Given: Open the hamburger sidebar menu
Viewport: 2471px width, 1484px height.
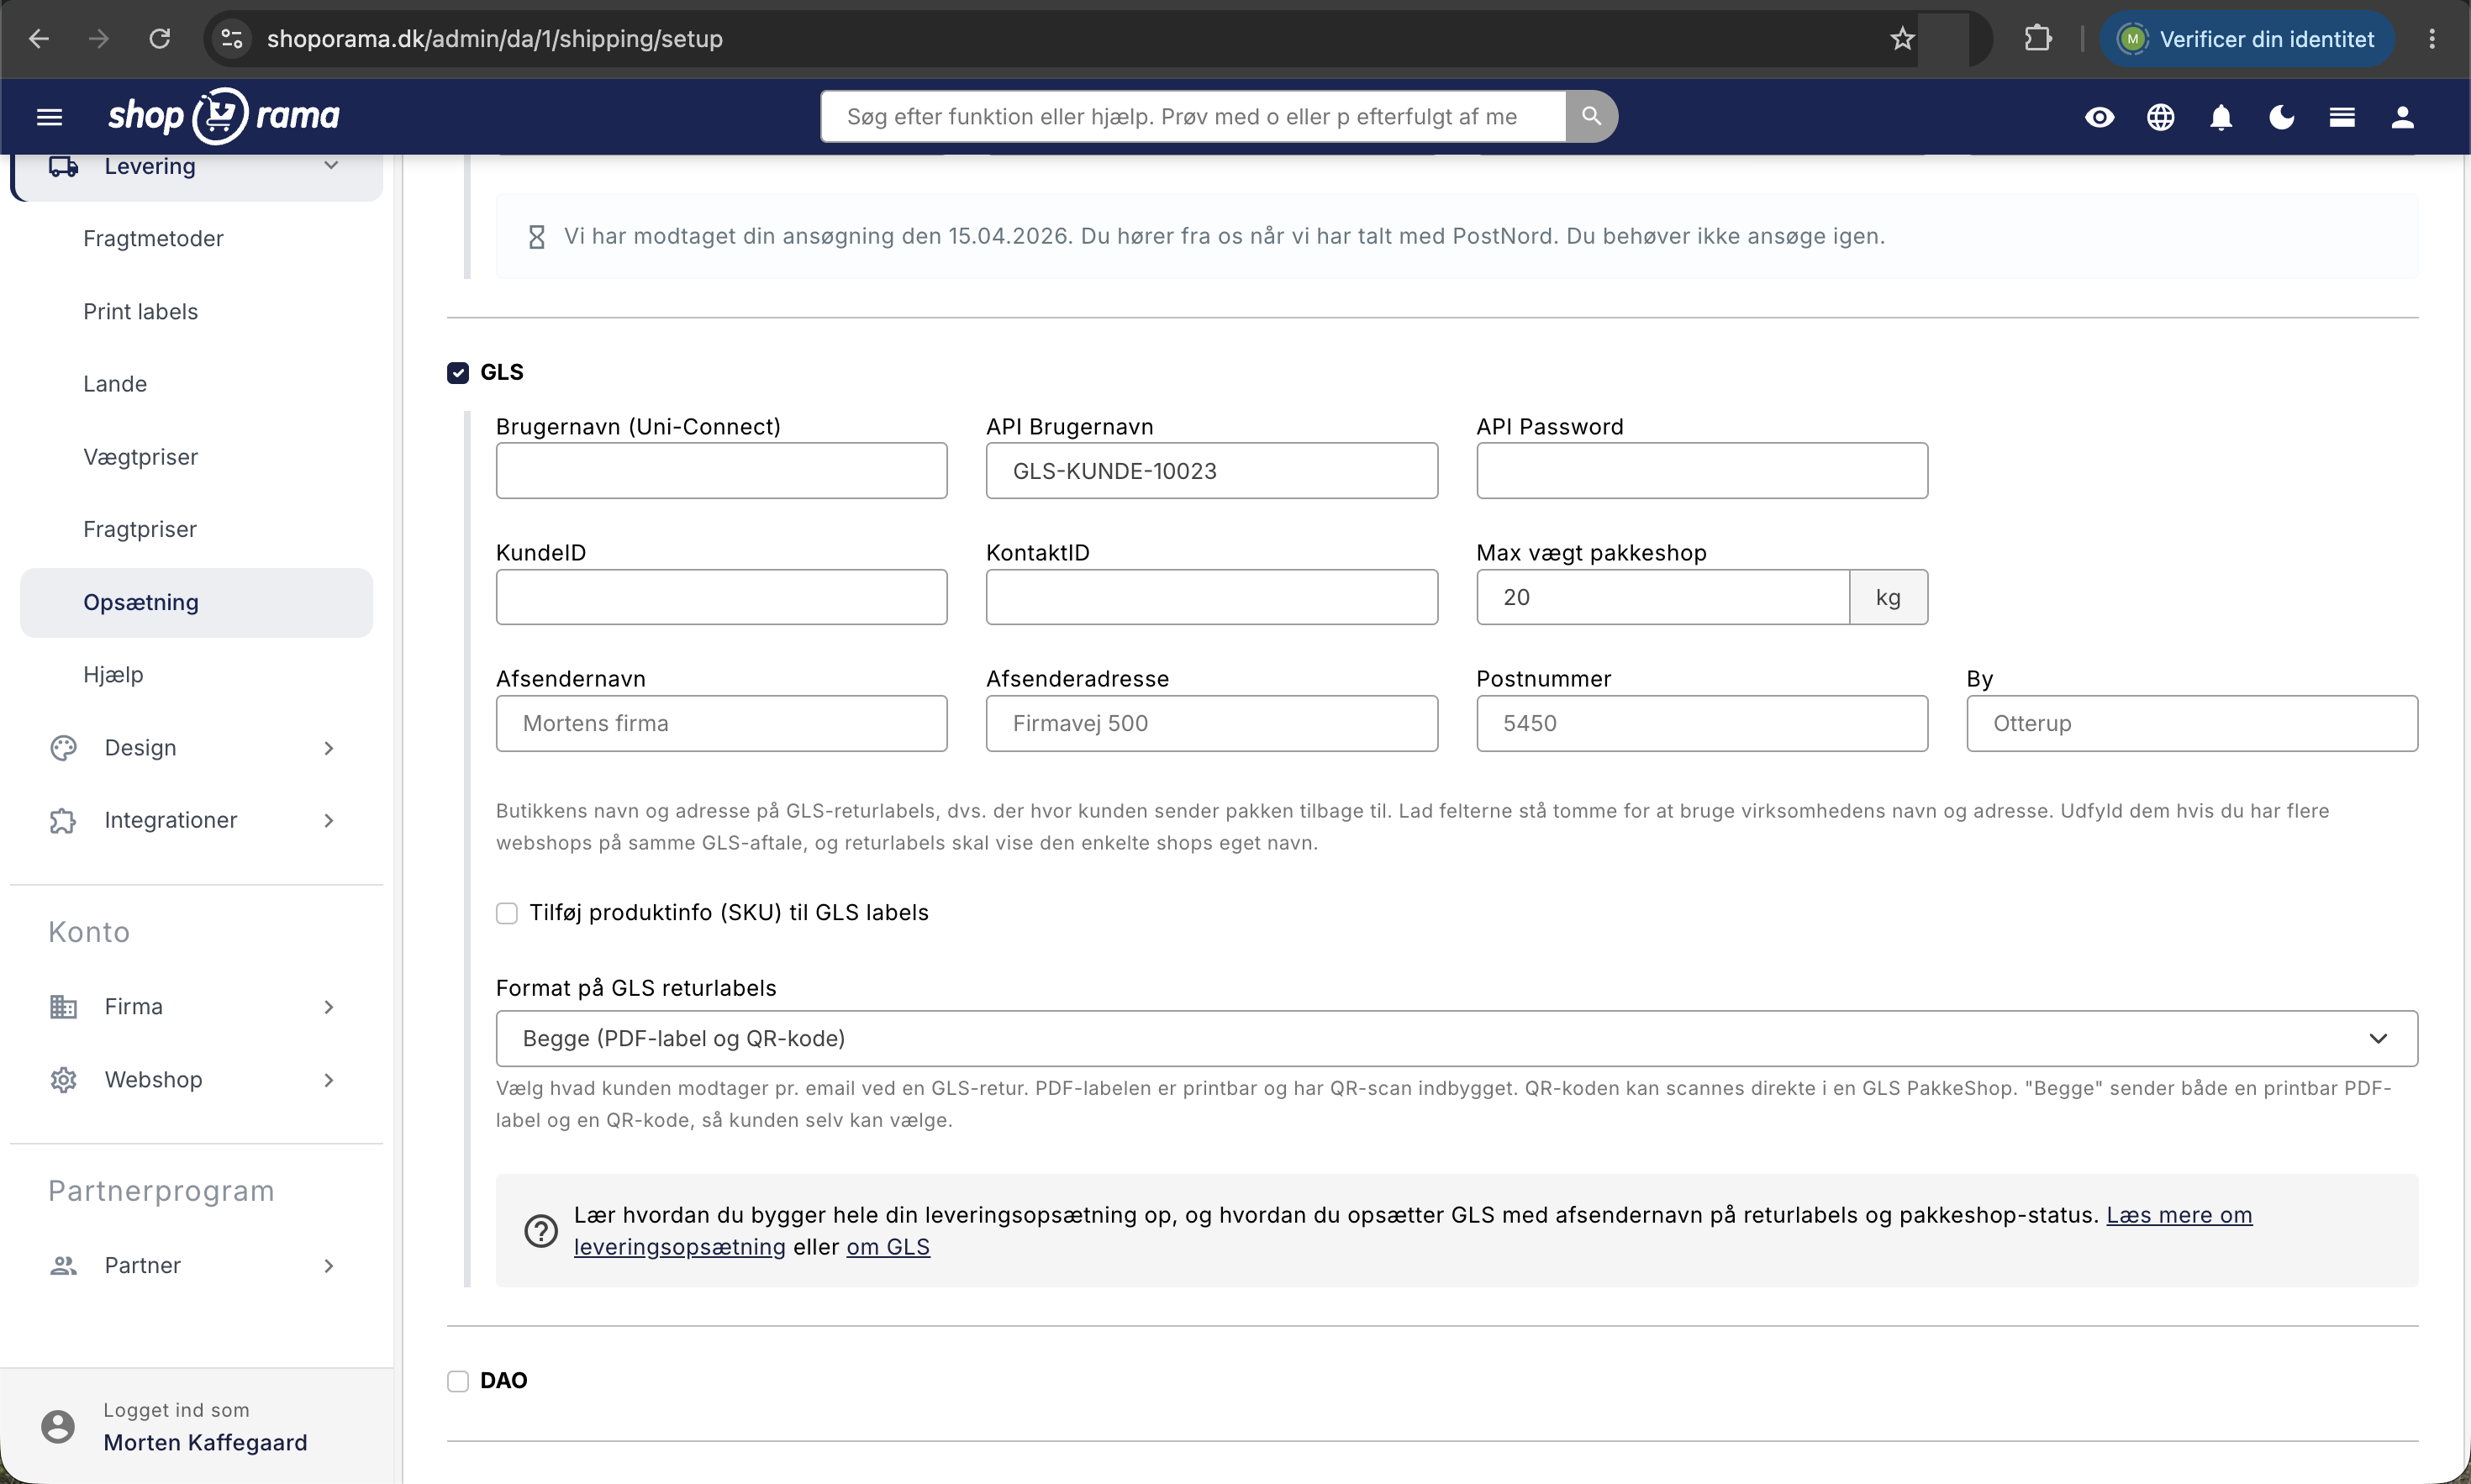Looking at the screenshot, I should pyautogui.click(x=49, y=117).
